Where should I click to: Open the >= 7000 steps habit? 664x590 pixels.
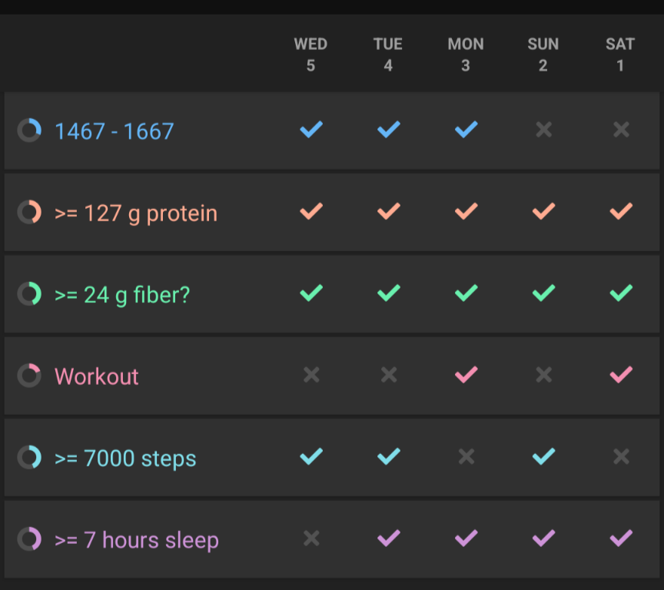[x=125, y=459]
